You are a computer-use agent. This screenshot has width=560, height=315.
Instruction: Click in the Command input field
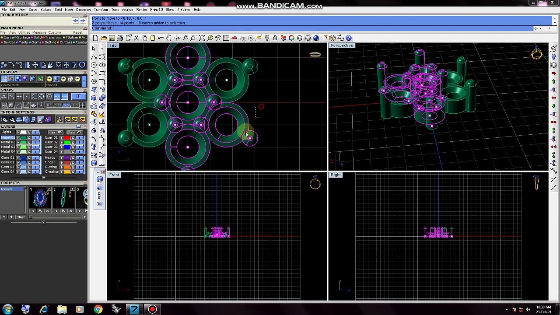322,28
